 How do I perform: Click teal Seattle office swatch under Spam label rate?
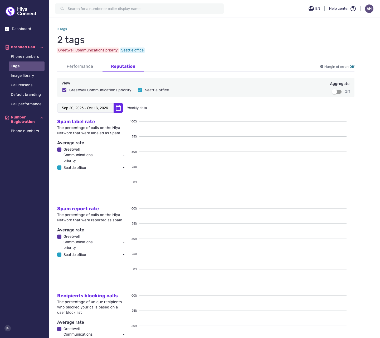pyautogui.click(x=59, y=168)
